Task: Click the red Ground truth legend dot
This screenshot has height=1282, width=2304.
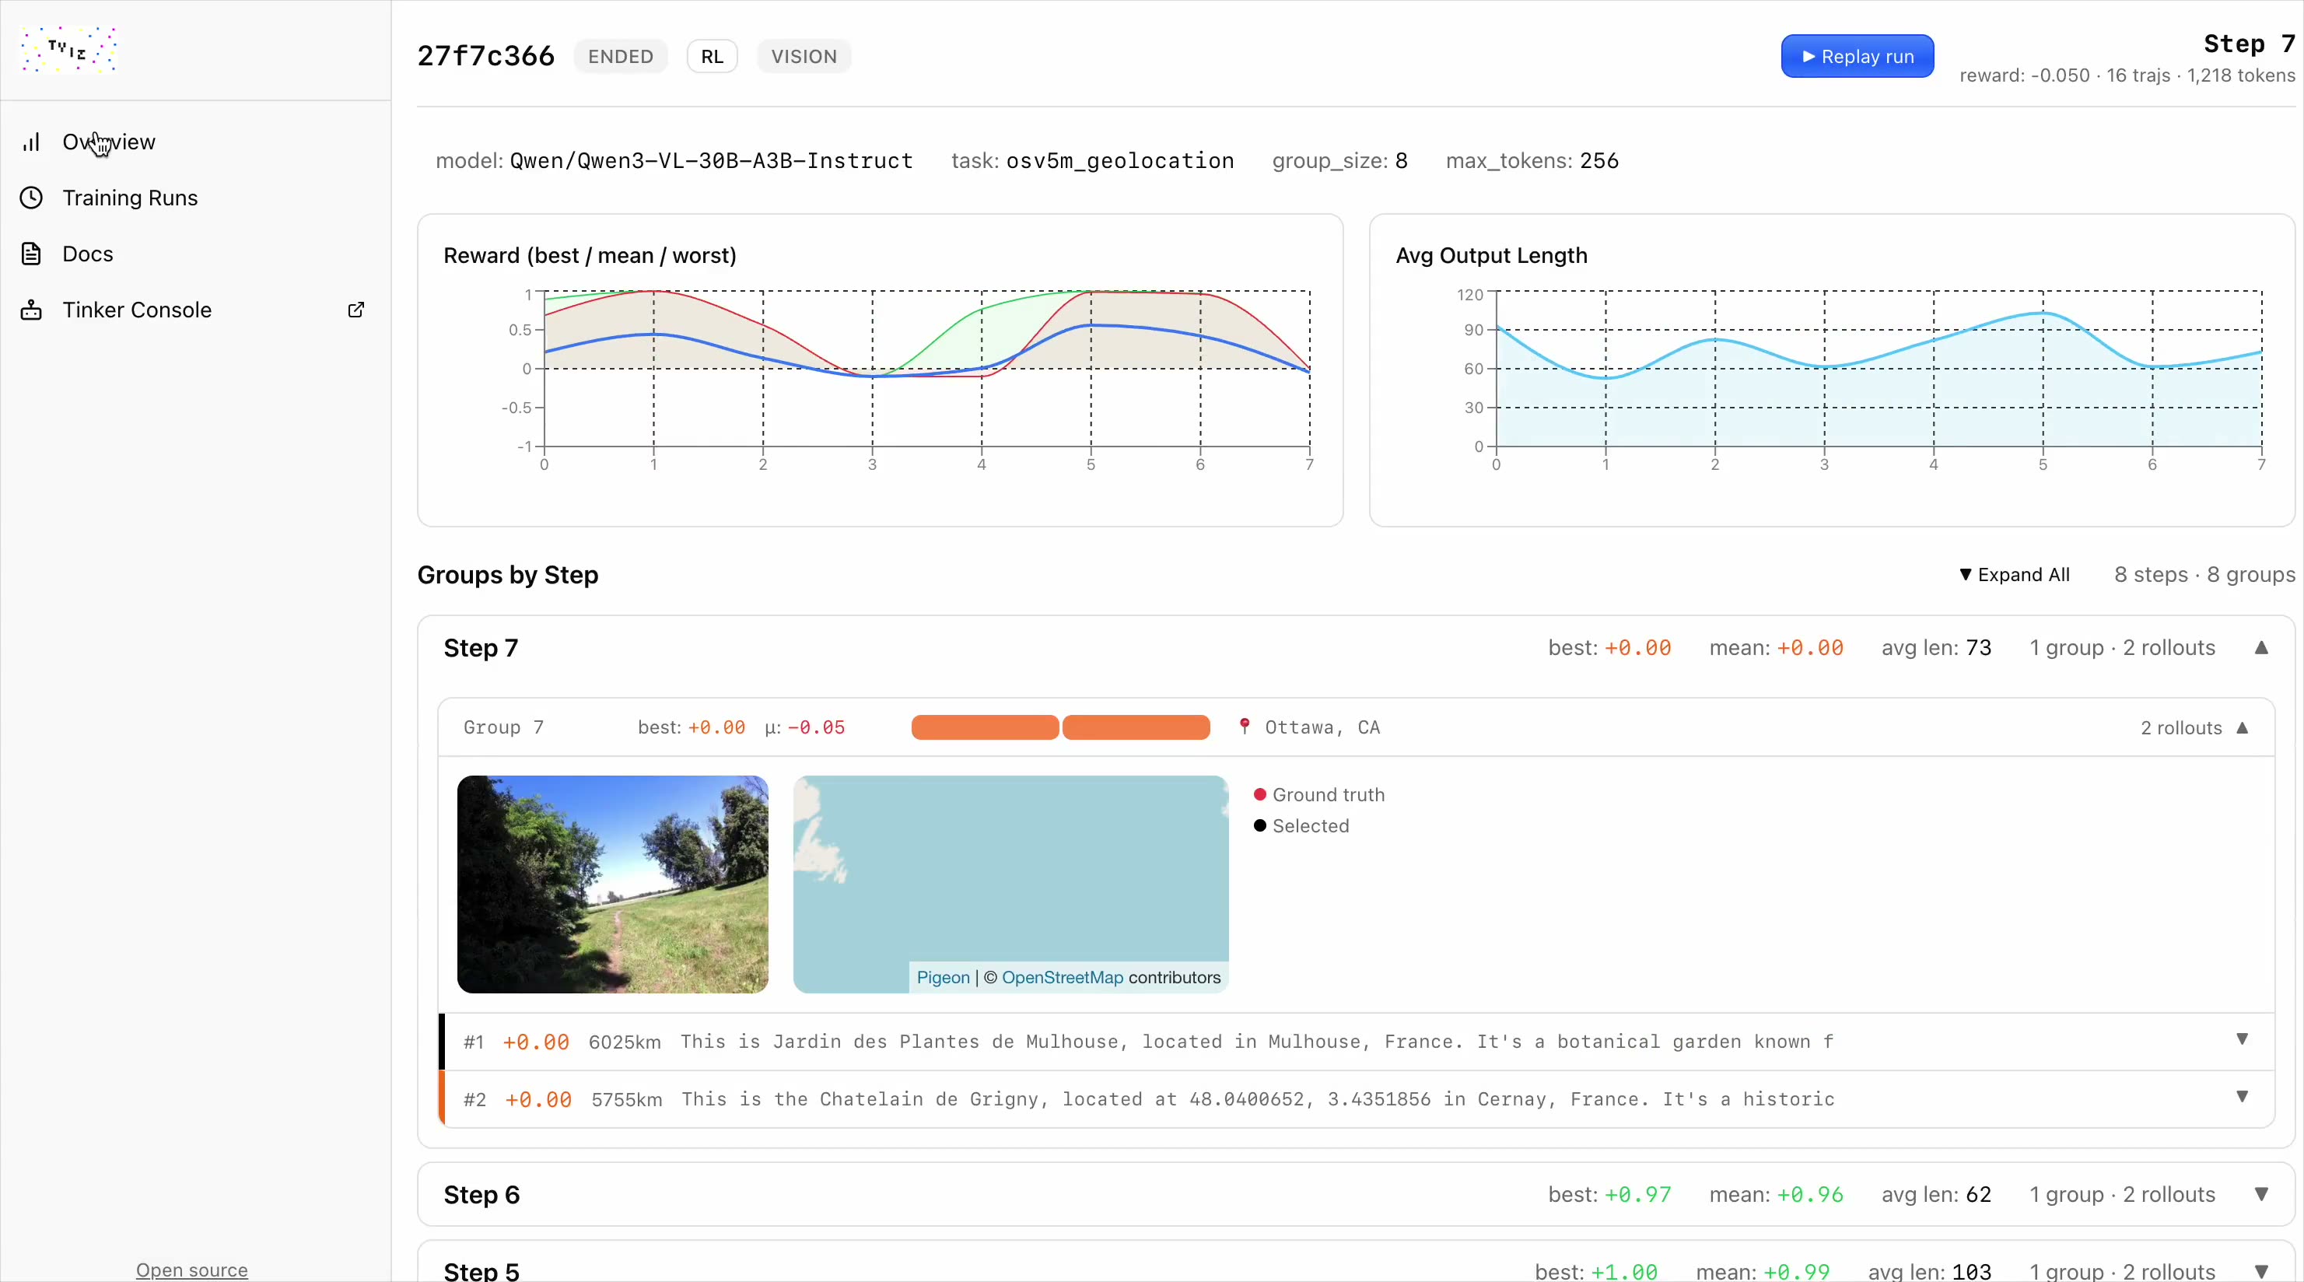Action: [x=1259, y=794]
